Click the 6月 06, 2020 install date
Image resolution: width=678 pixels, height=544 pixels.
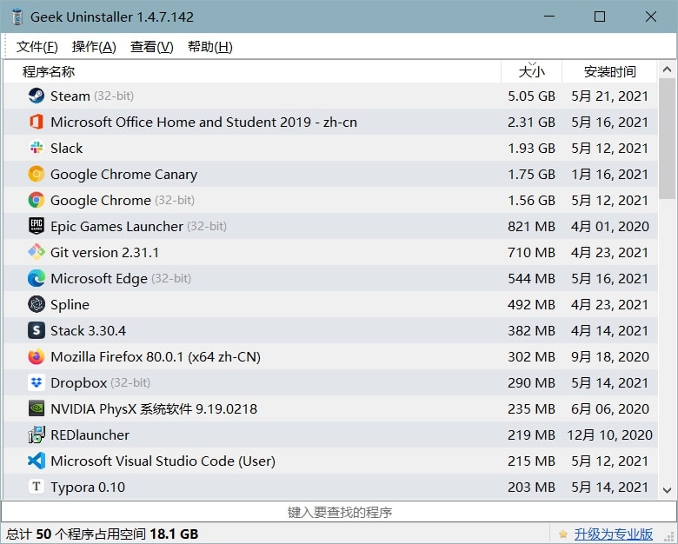(609, 408)
